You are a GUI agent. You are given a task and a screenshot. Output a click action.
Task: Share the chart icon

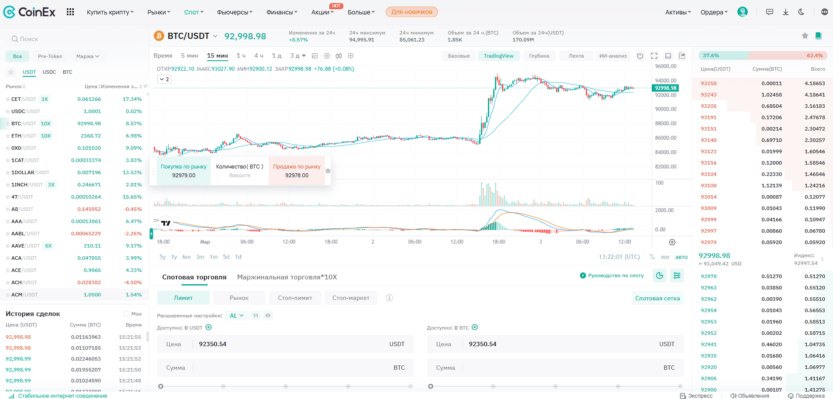tap(682, 56)
